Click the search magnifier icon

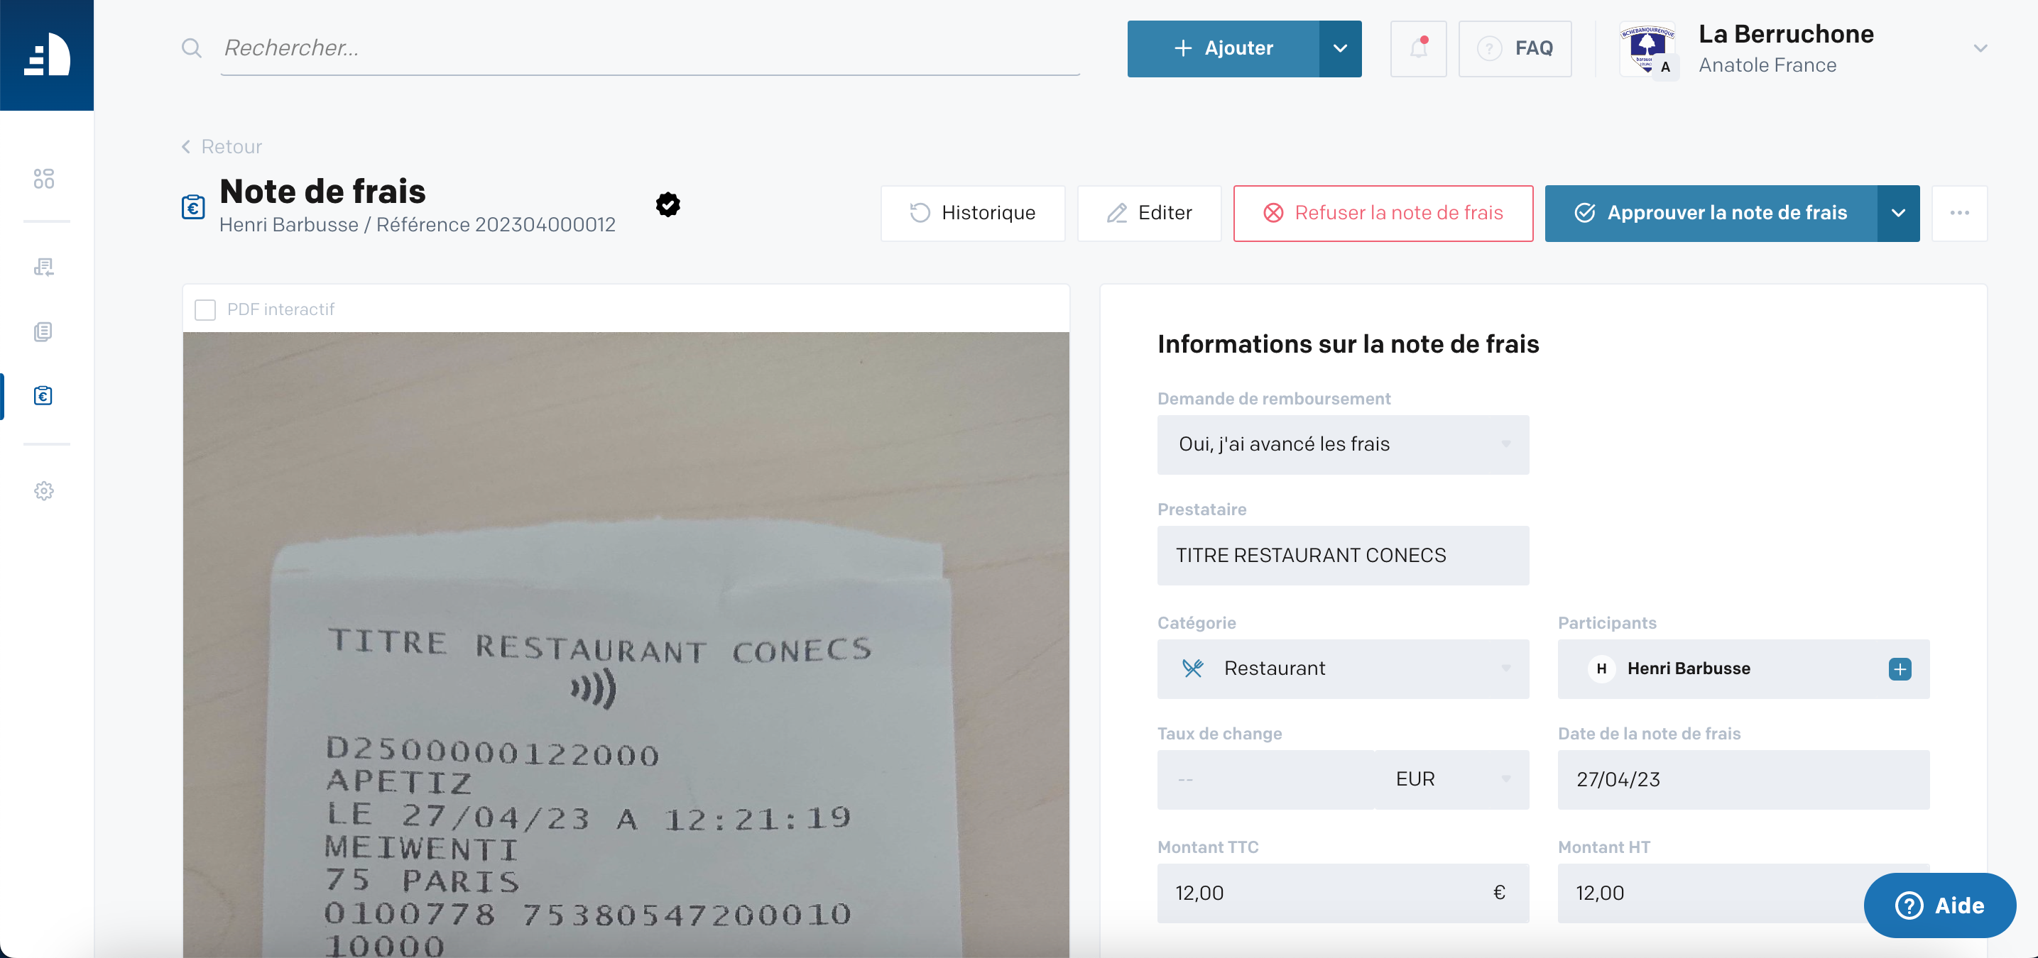(x=192, y=48)
